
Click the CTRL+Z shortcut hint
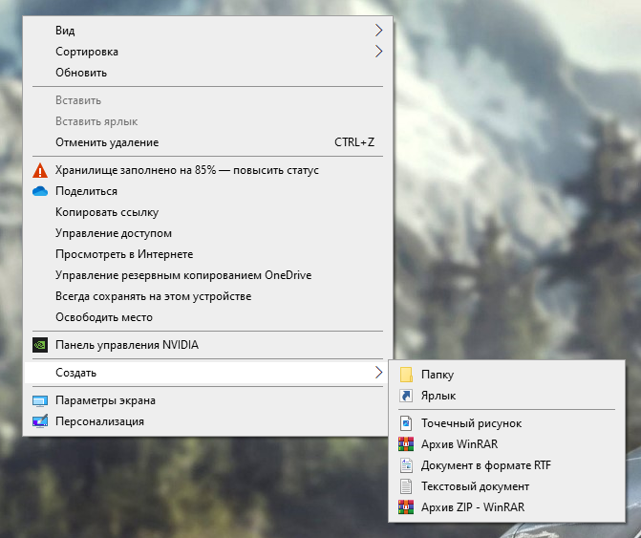click(x=354, y=142)
